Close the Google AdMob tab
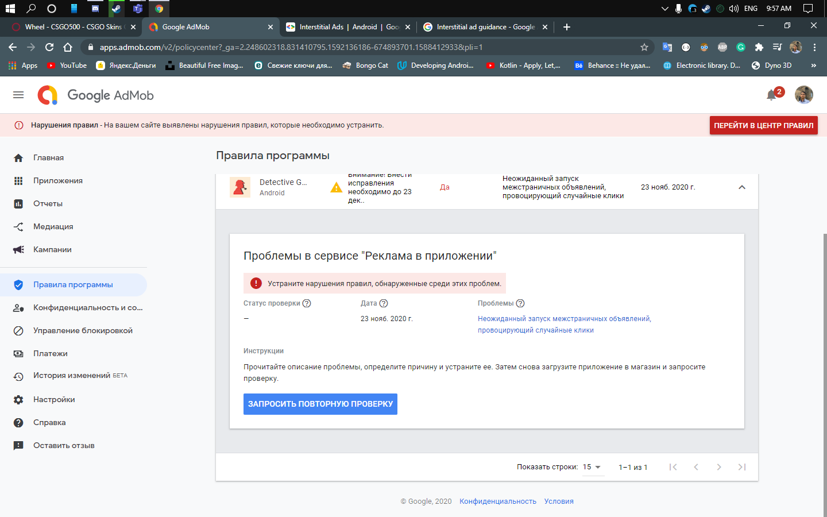This screenshot has height=517, width=827. click(270, 27)
